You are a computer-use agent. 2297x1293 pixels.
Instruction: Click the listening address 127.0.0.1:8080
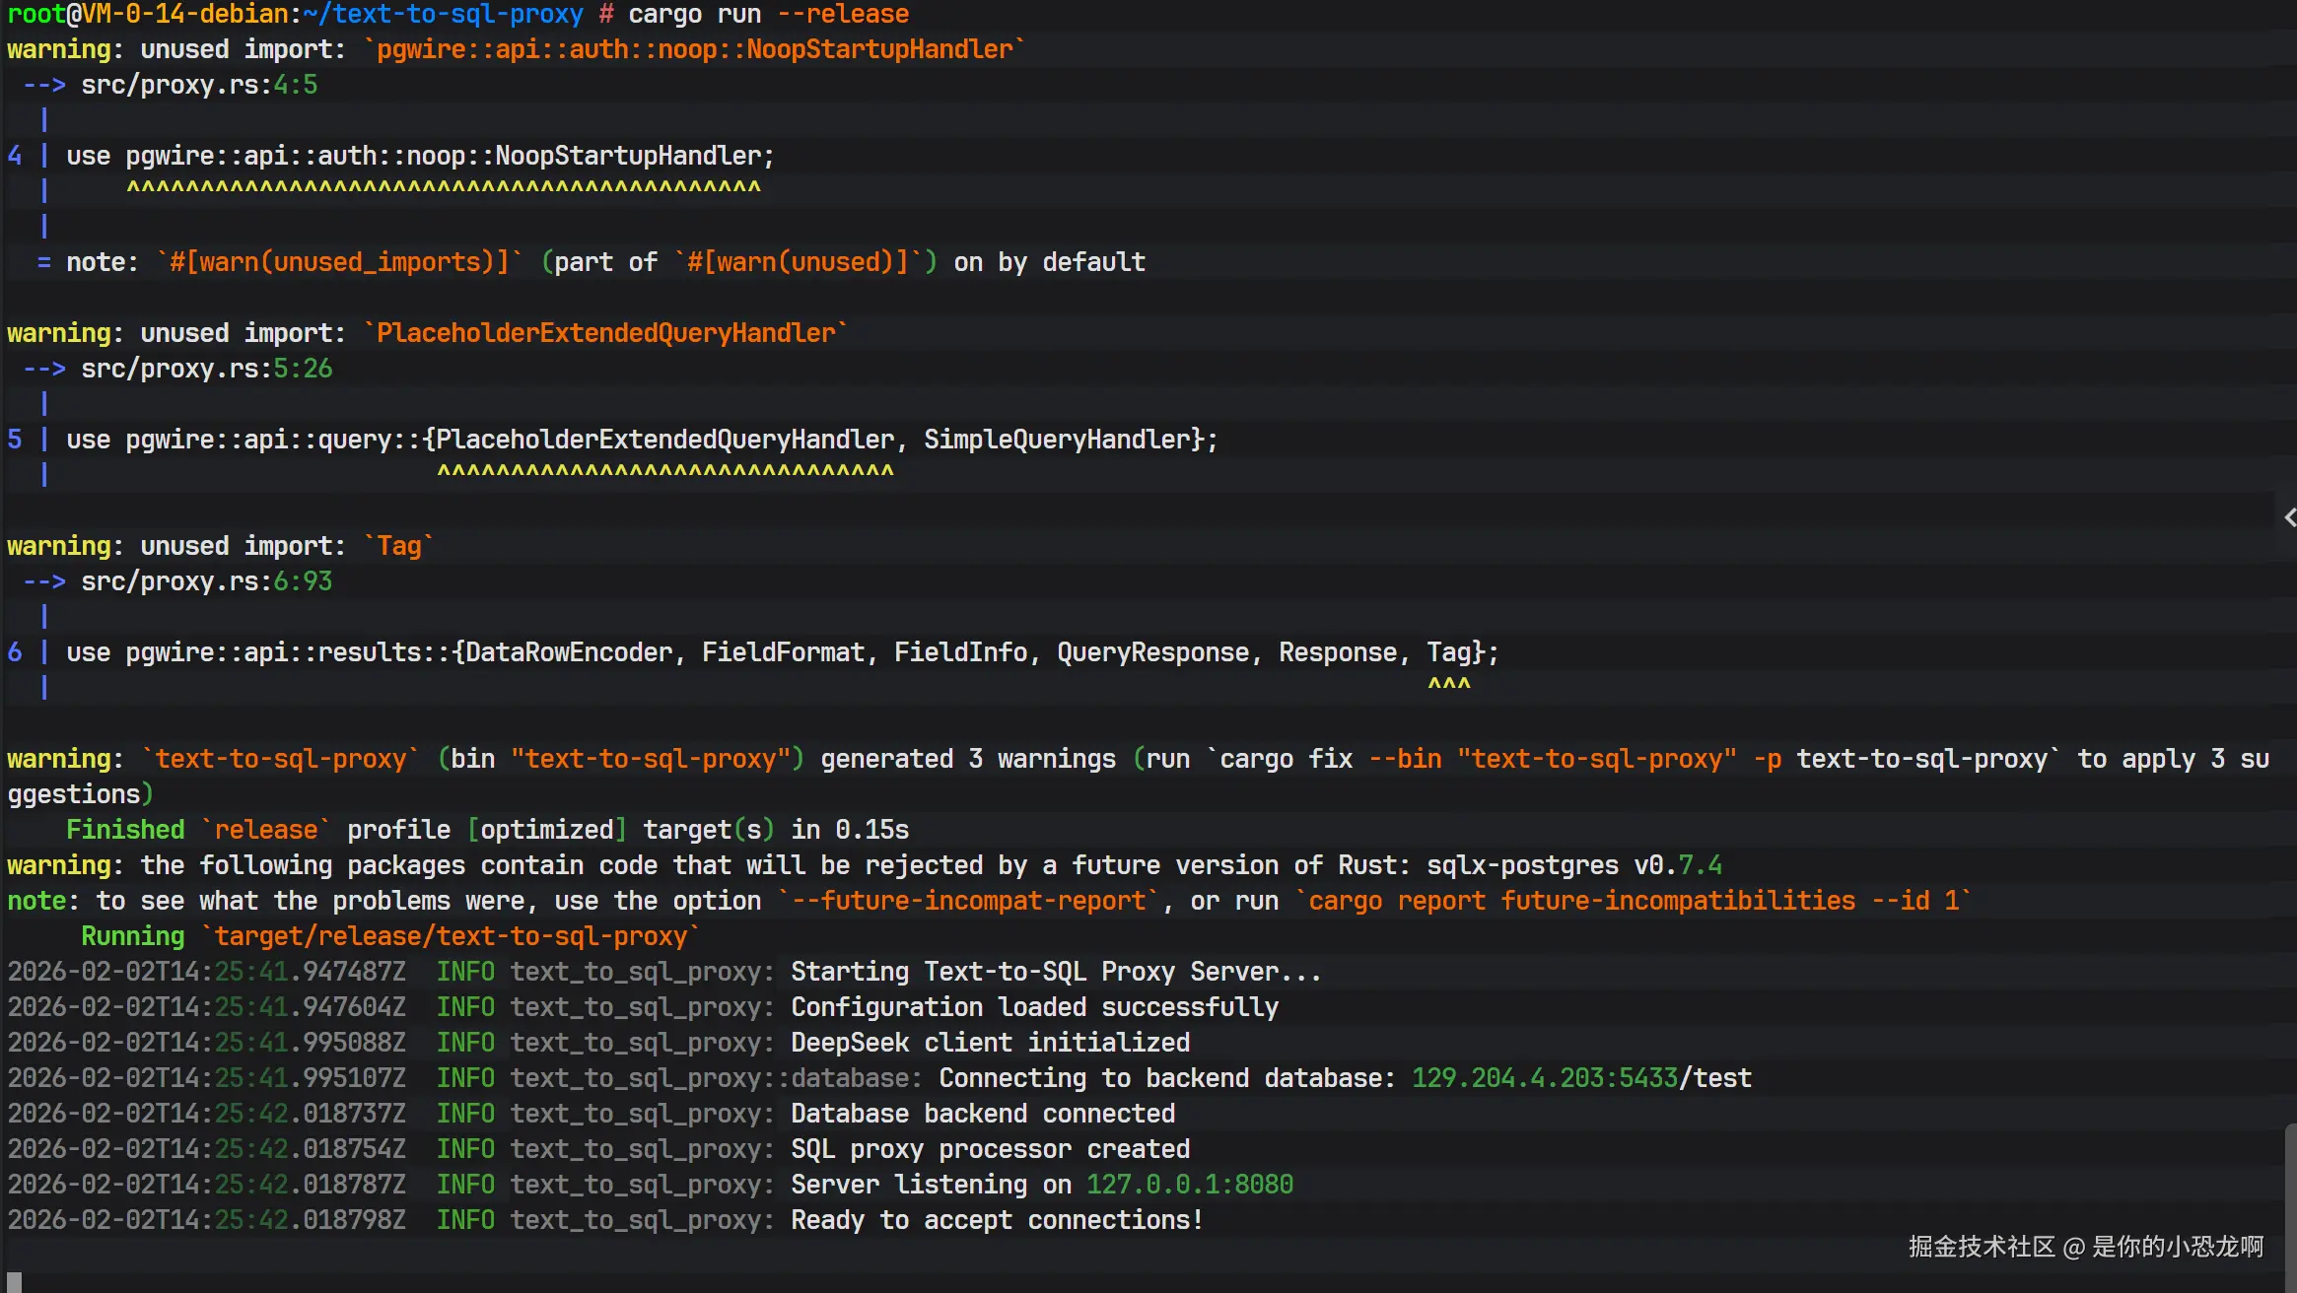click(x=1189, y=1185)
